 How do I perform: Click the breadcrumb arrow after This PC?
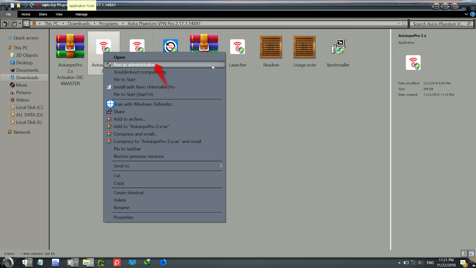click(63, 24)
